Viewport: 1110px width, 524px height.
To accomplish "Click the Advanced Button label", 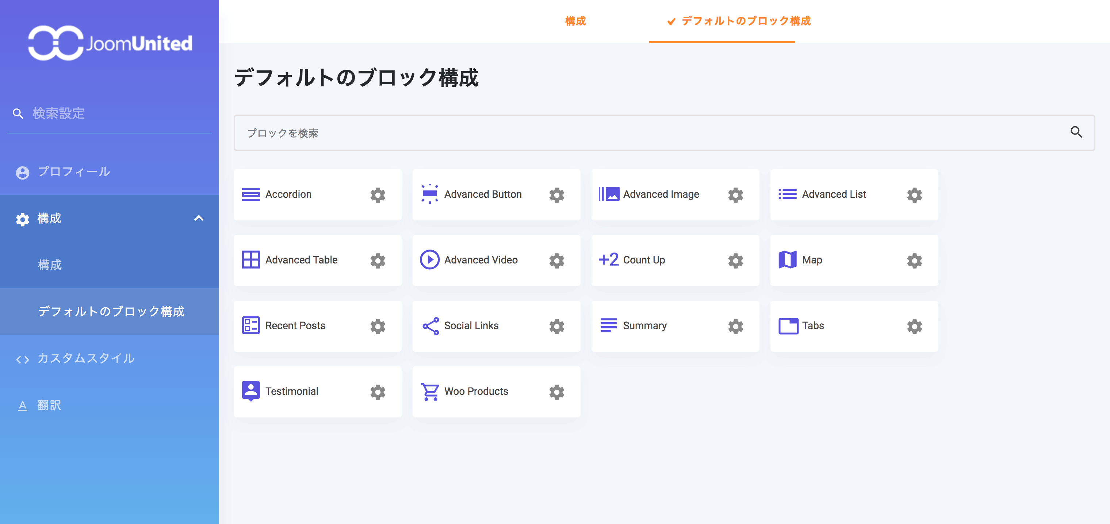I will pos(483,194).
